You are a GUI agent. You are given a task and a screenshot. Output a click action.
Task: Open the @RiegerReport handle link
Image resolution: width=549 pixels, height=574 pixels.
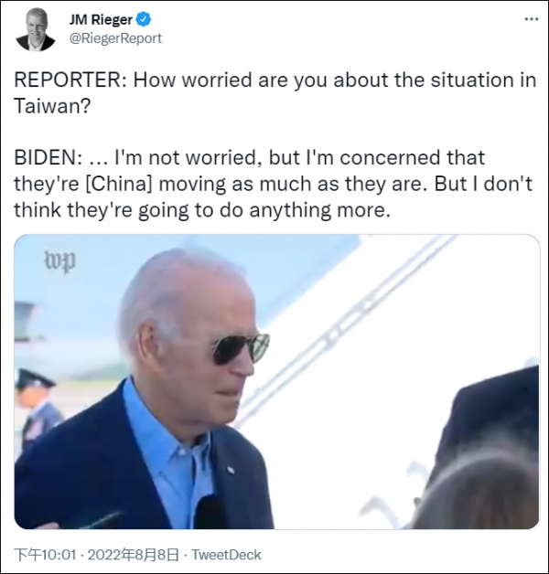pyautogui.click(x=115, y=38)
